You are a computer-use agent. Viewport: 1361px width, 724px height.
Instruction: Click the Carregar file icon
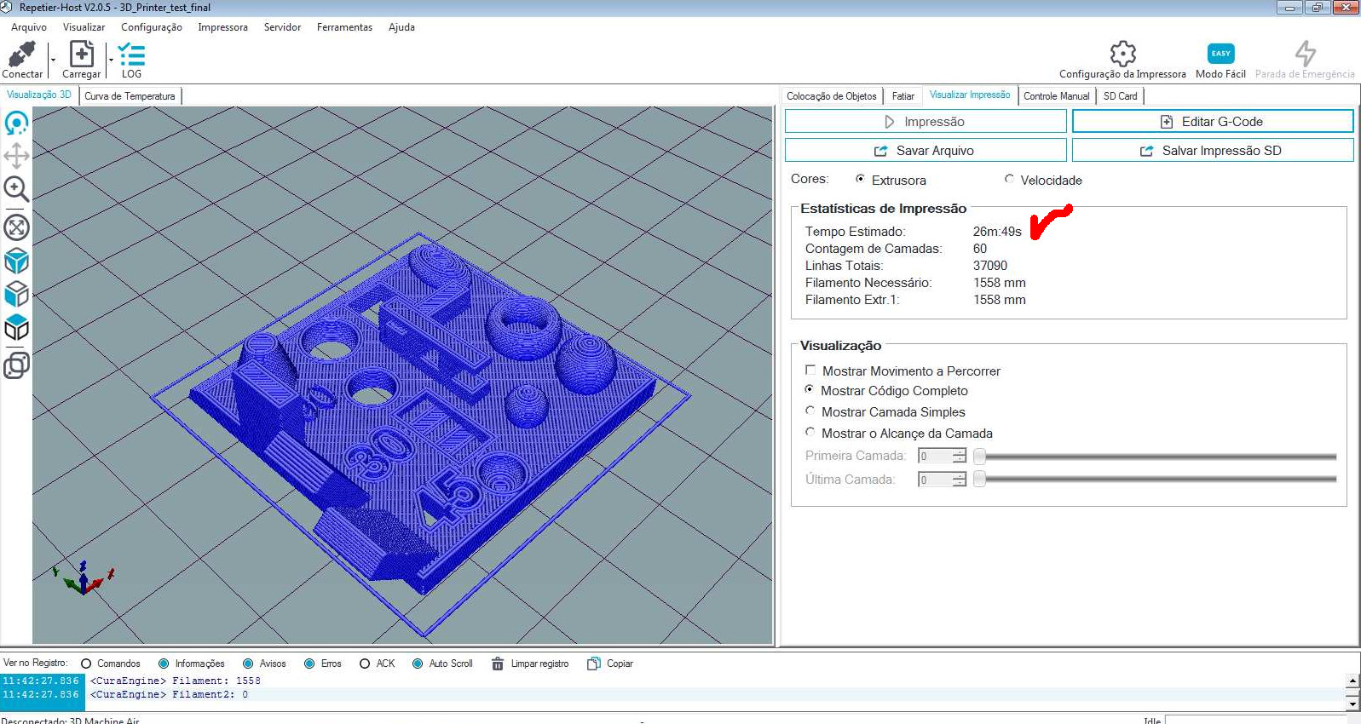[x=82, y=55]
